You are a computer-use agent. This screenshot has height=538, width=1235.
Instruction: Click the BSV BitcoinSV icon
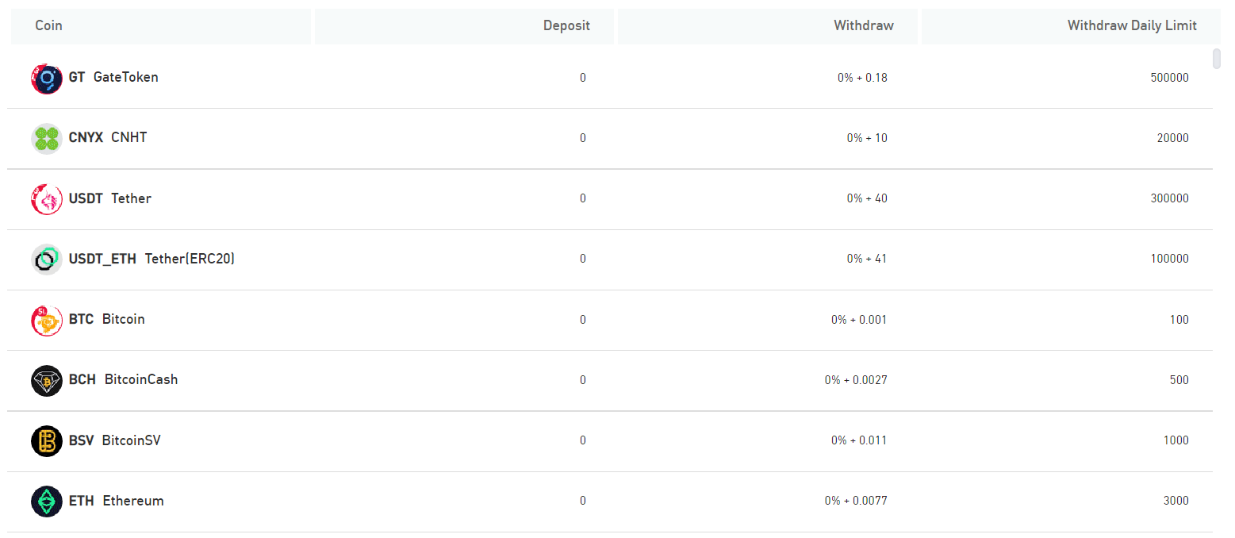tap(47, 440)
